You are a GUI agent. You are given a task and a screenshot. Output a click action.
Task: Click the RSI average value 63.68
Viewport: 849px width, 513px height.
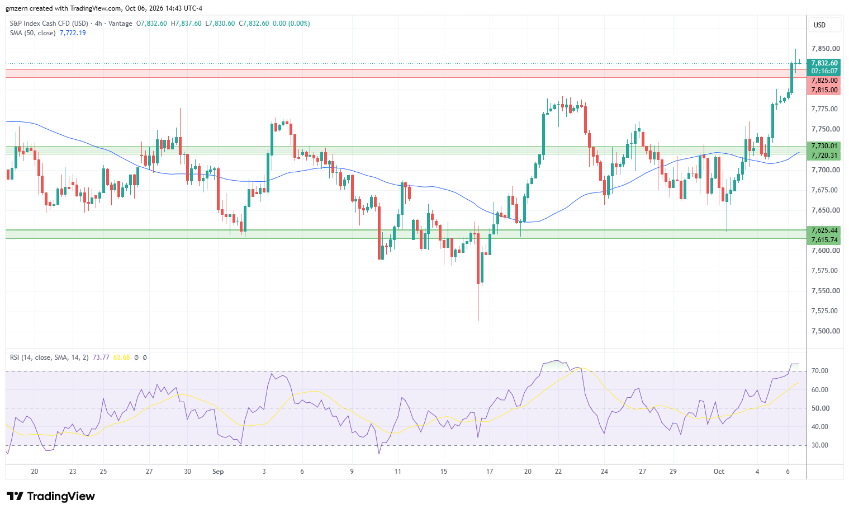click(x=121, y=357)
